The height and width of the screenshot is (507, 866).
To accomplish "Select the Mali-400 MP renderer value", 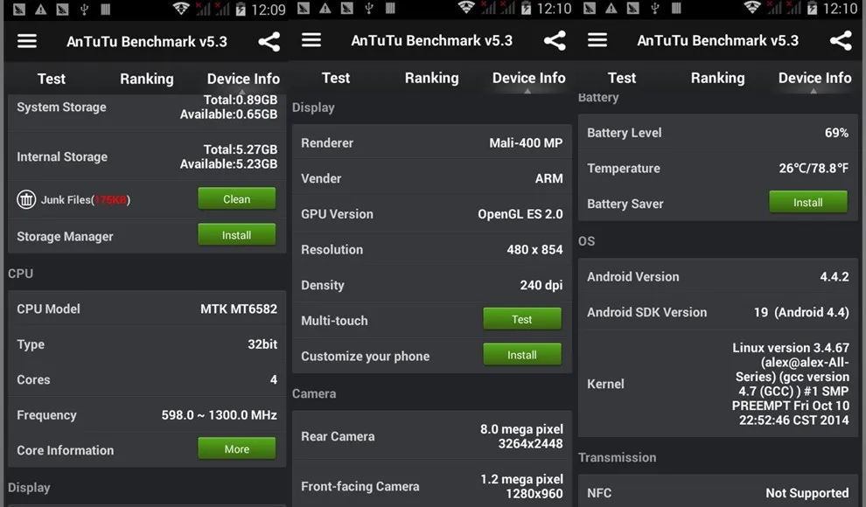I will click(x=526, y=142).
